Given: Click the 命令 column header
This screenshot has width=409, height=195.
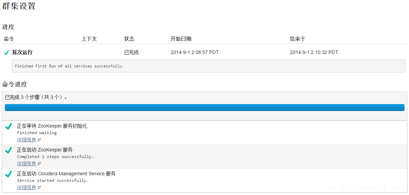Looking at the screenshot, I should click(9, 39).
